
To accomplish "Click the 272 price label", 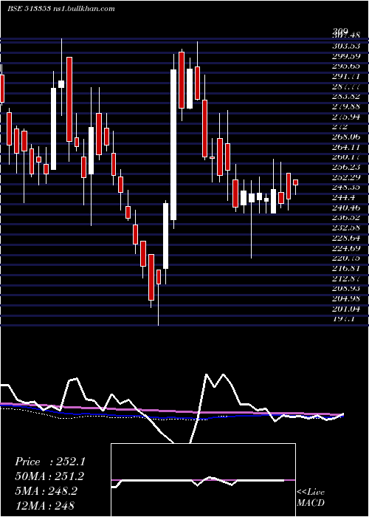I will click(339, 126).
